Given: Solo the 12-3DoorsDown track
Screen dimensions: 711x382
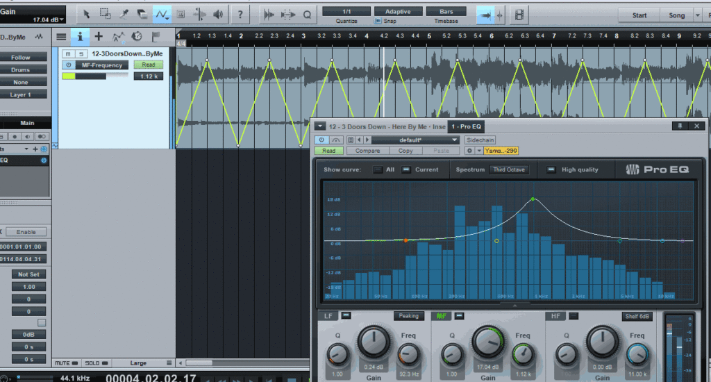Looking at the screenshot, I should tap(81, 53).
